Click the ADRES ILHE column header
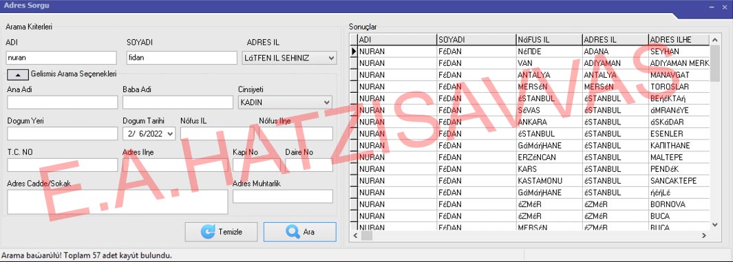 click(679, 40)
